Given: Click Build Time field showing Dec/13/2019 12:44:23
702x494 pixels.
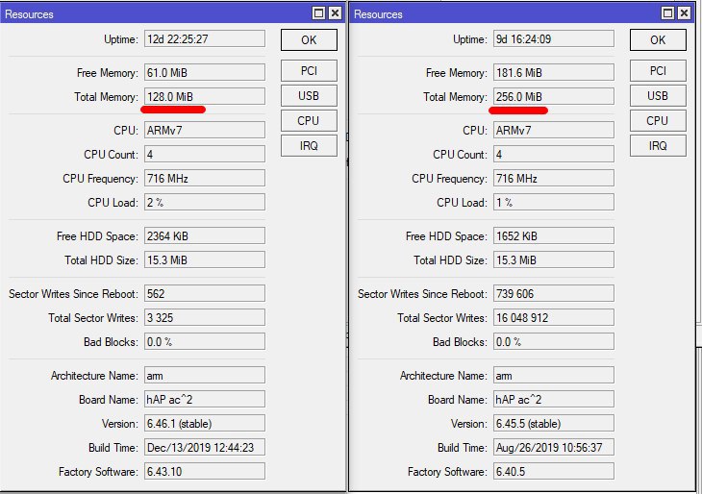Looking at the screenshot, I should 205,448.
